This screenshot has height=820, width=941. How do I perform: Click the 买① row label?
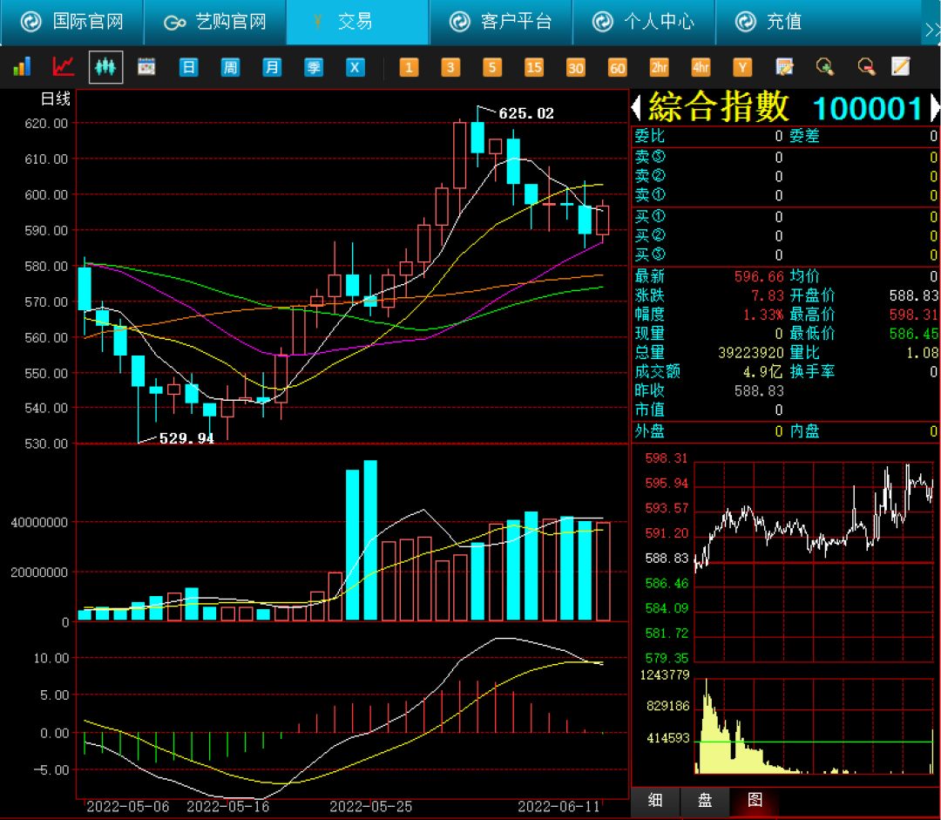[650, 217]
